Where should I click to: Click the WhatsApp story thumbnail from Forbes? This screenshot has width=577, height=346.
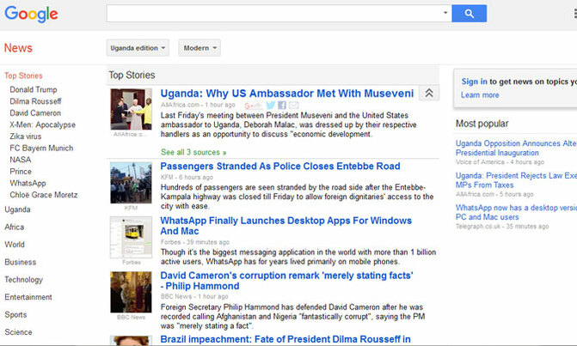131,237
